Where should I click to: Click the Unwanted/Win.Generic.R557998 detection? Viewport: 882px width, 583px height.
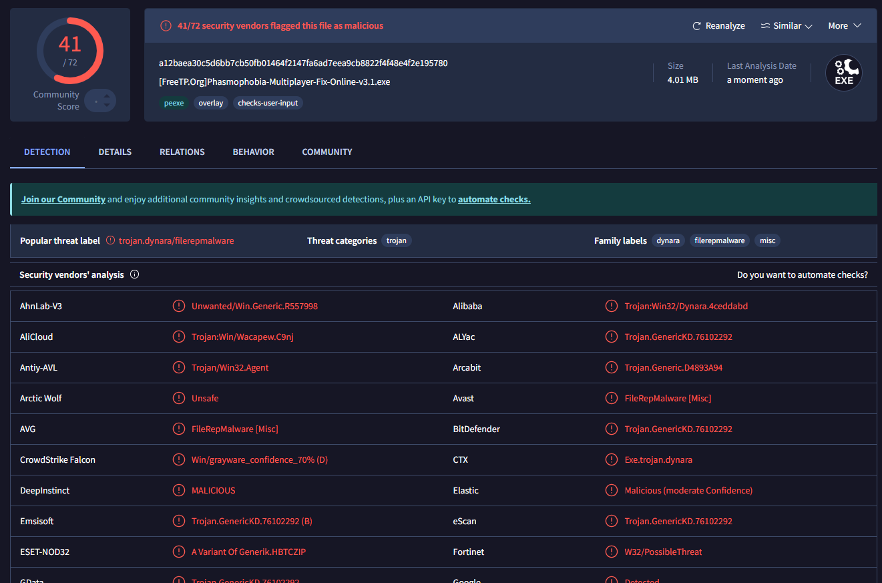tap(254, 306)
